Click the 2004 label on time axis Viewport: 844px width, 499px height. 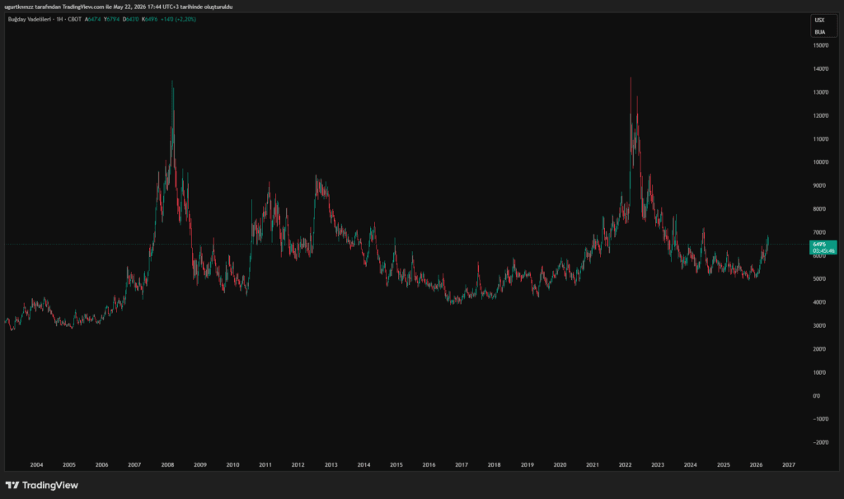[36, 465]
